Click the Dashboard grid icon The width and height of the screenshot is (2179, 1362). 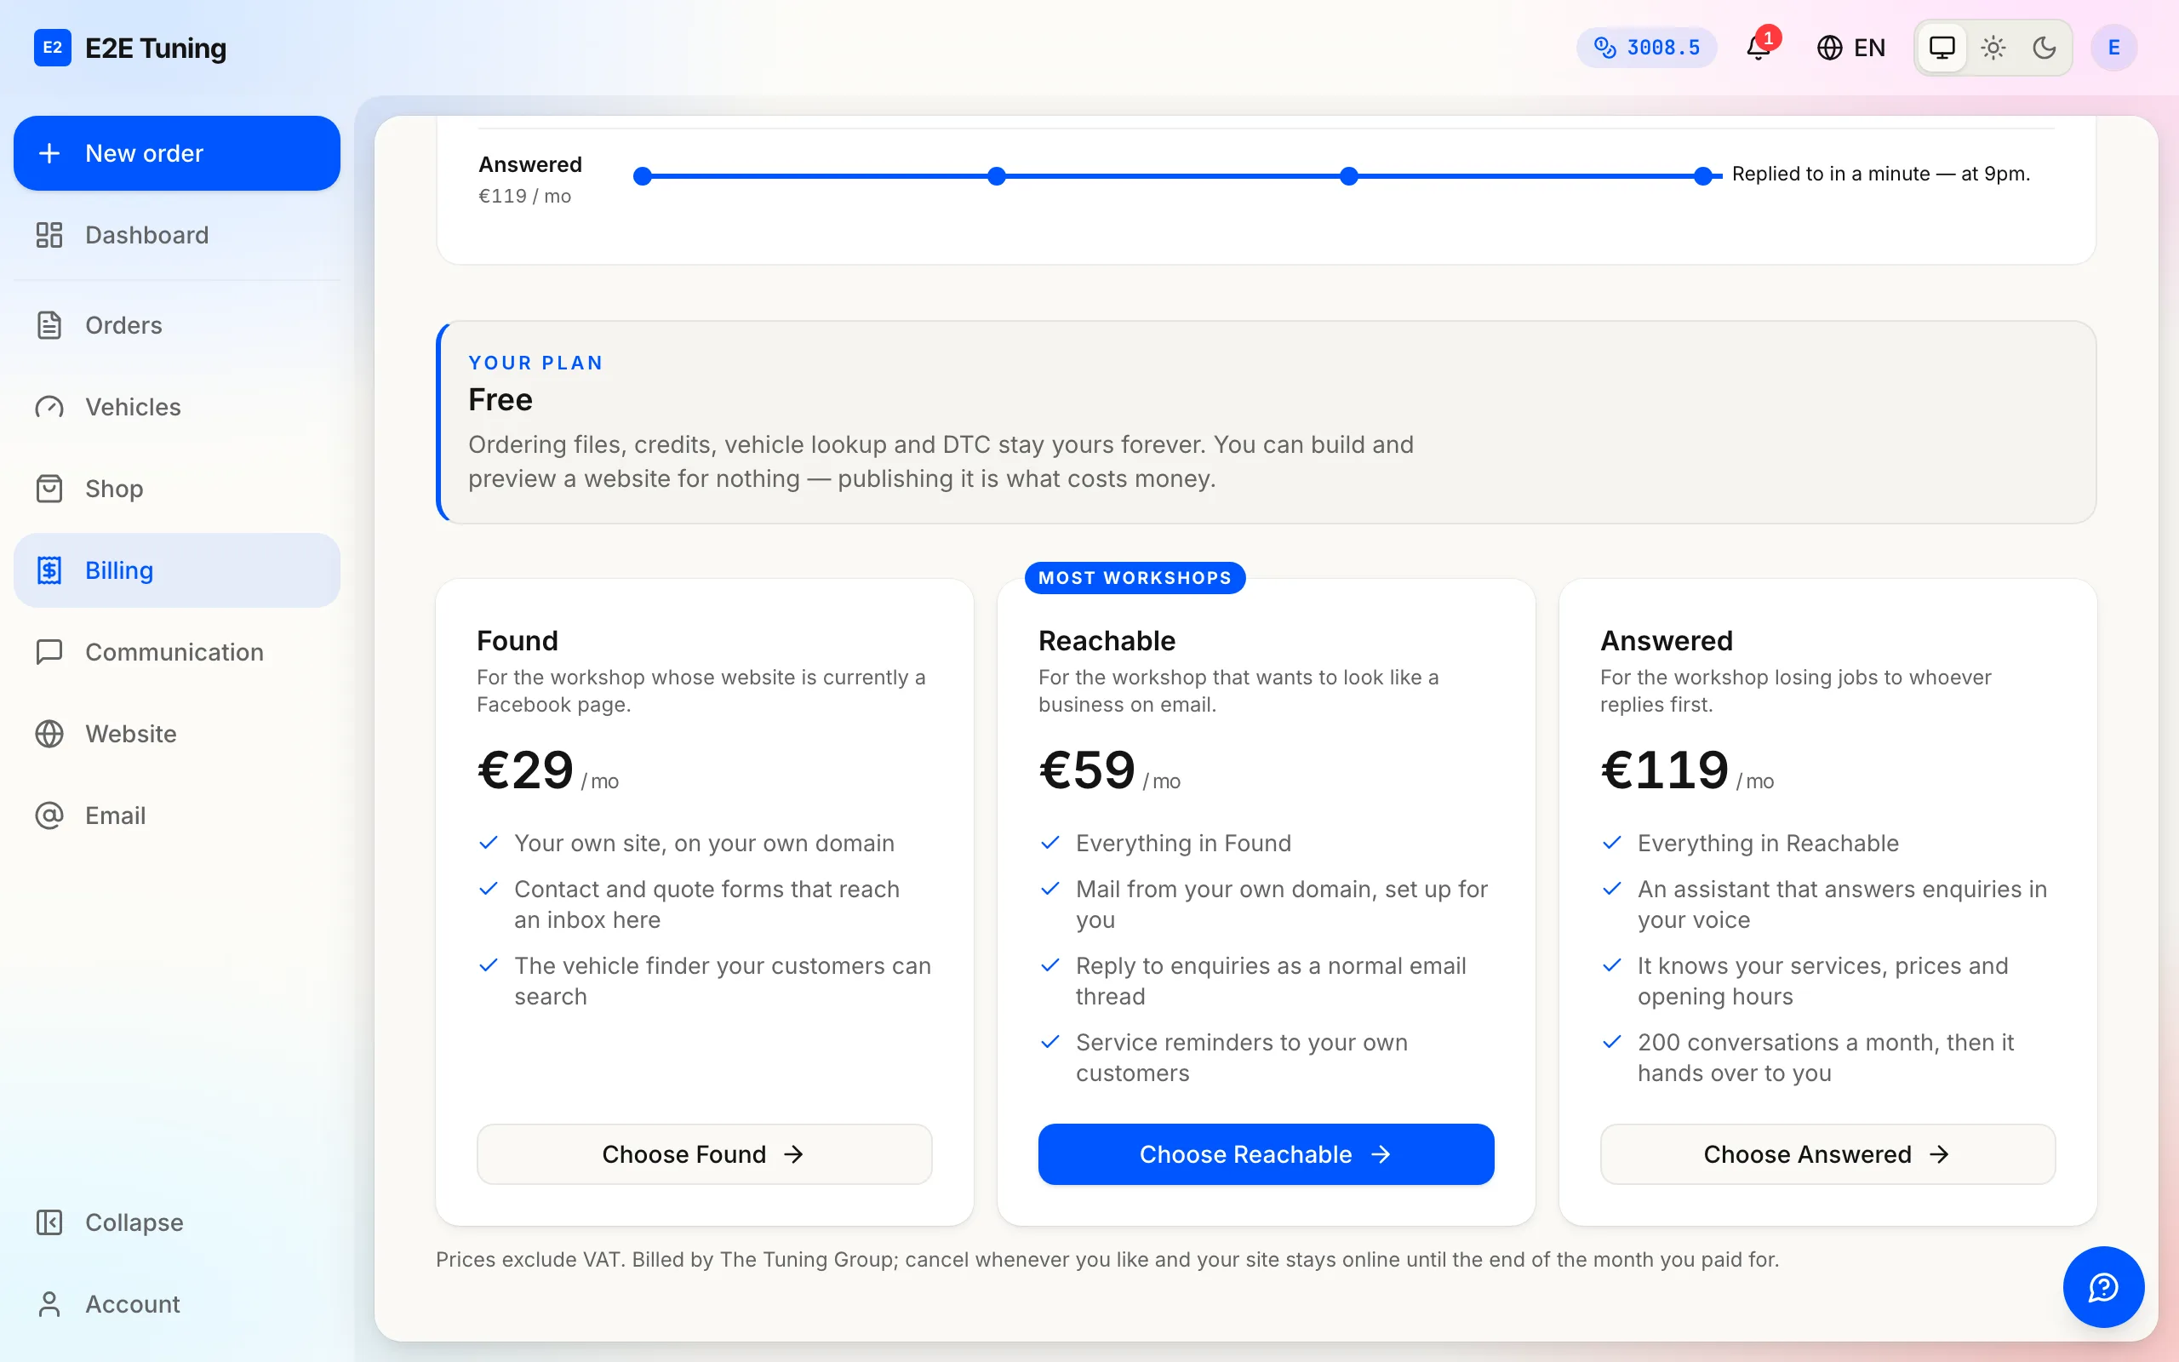(49, 235)
